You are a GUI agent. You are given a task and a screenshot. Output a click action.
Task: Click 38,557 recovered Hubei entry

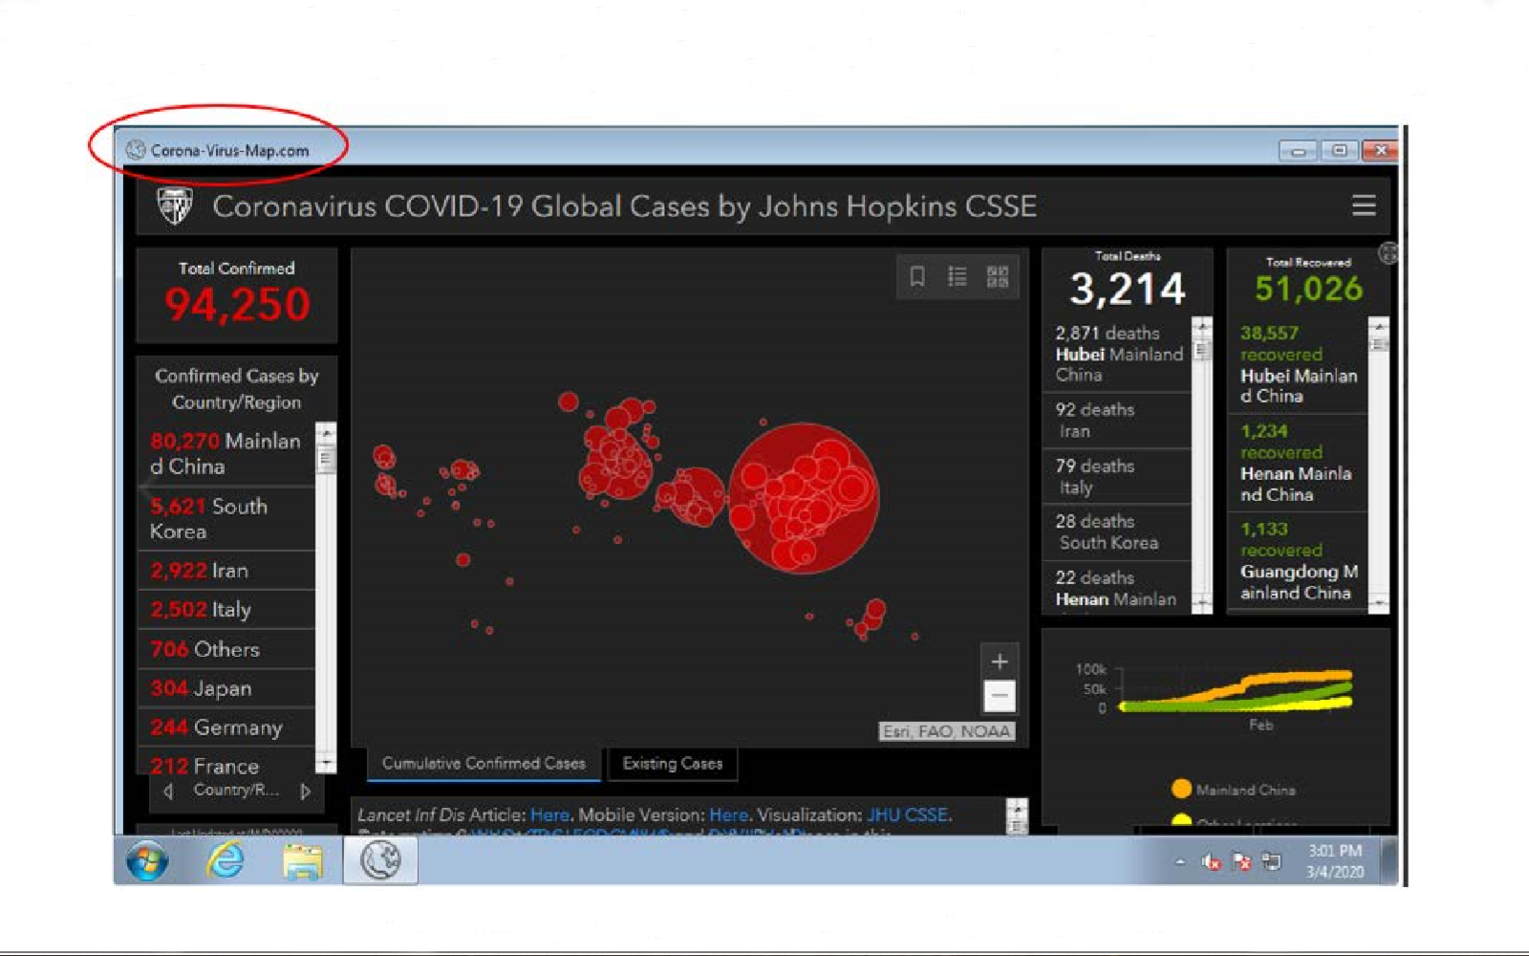tap(1298, 364)
